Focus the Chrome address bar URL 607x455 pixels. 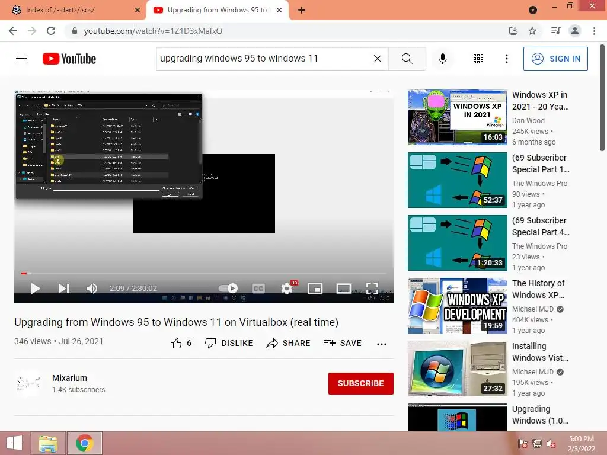153,31
